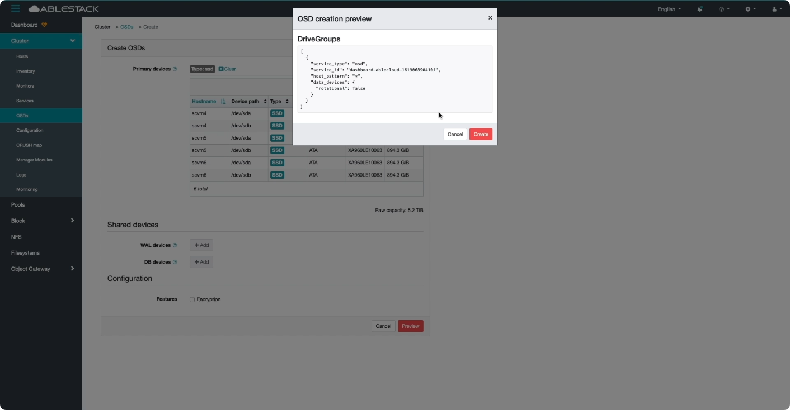Click the DriveGroups JSON preview box
This screenshot has width=790, height=410.
(x=395, y=79)
